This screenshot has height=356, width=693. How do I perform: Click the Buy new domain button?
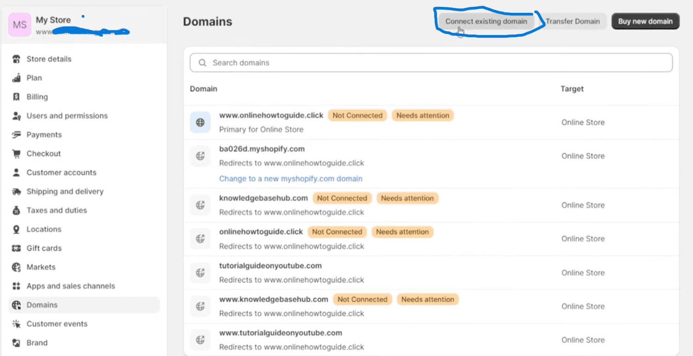point(645,21)
